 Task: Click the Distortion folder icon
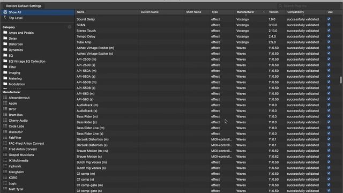coord(5,44)
